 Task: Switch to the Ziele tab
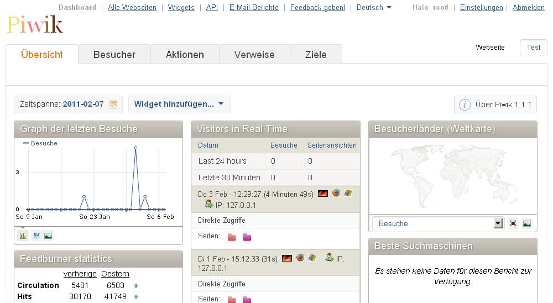pyautogui.click(x=316, y=54)
